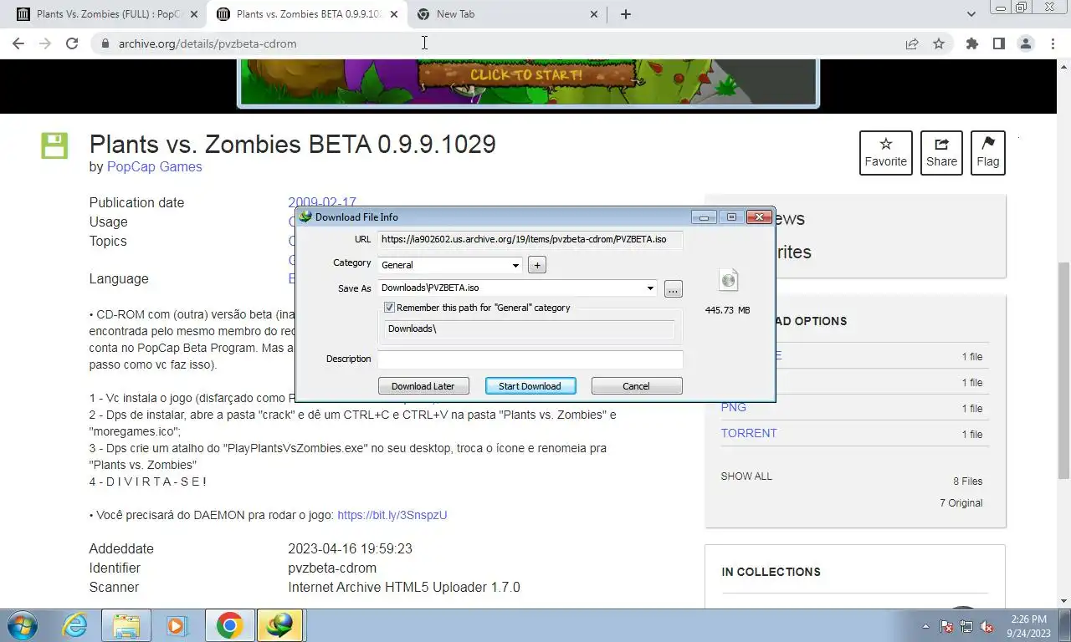Image resolution: width=1071 pixels, height=642 pixels.
Task: Switch to Internet Download Manager in taskbar
Action: 279,625
